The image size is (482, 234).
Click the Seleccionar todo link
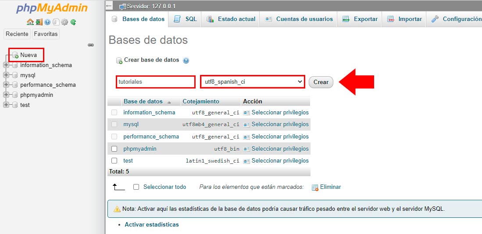165,187
